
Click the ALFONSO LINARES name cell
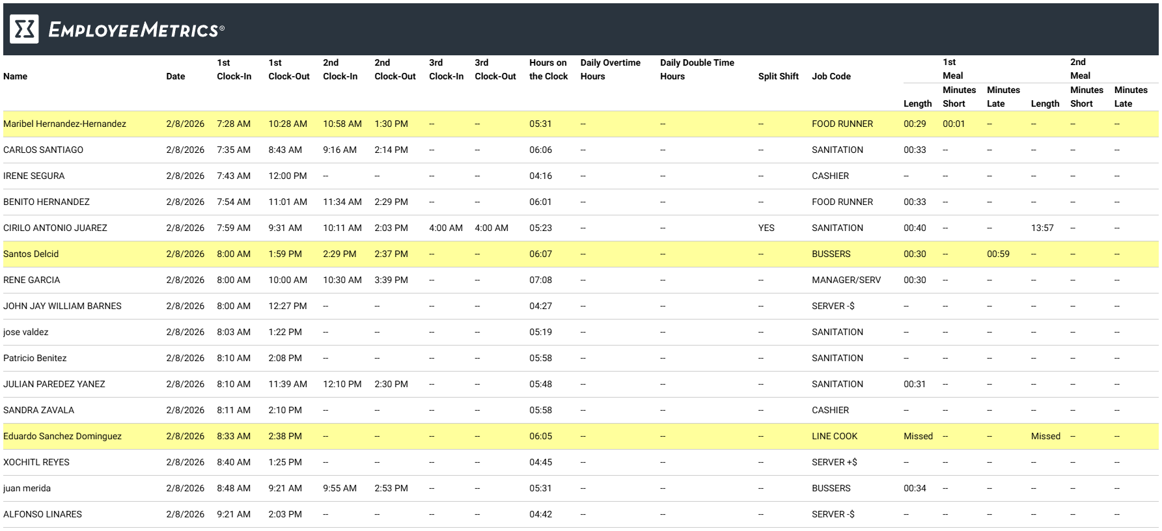click(42, 514)
